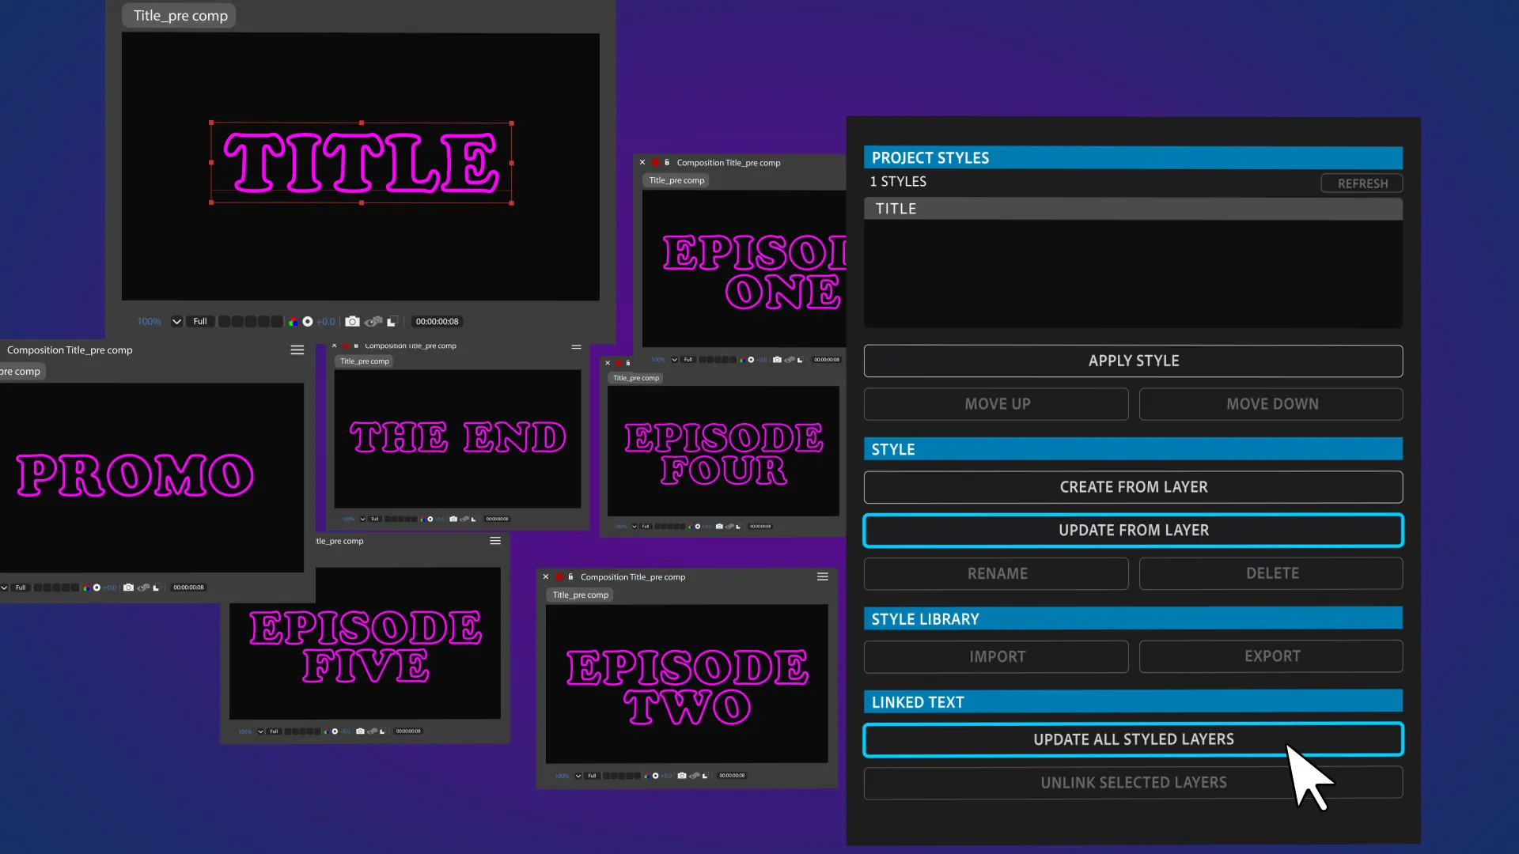Screen dimensions: 1519x854
Task: Take snapshot in the TITLE viewer
Action: pyautogui.click(x=353, y=322)
